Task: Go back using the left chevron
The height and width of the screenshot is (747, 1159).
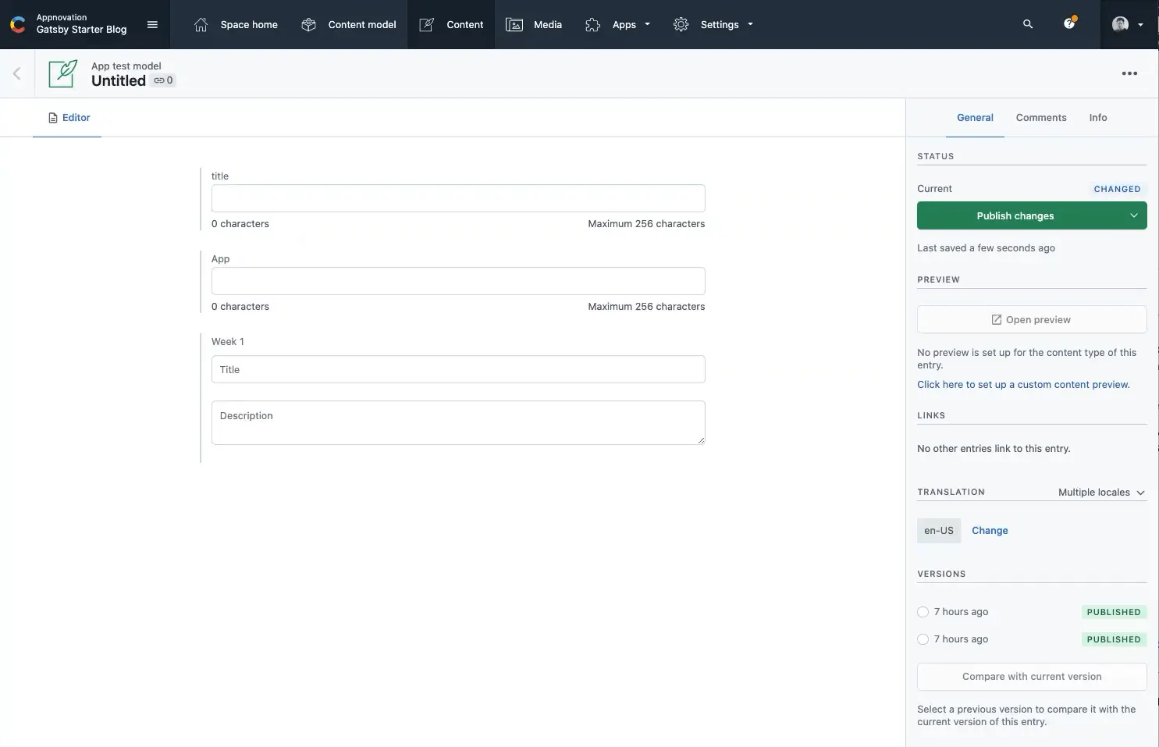Action: [16, 73]
